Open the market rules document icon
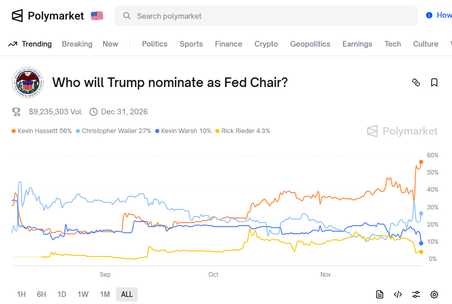This screenshot has height=304, width=452. click(379, 294)
